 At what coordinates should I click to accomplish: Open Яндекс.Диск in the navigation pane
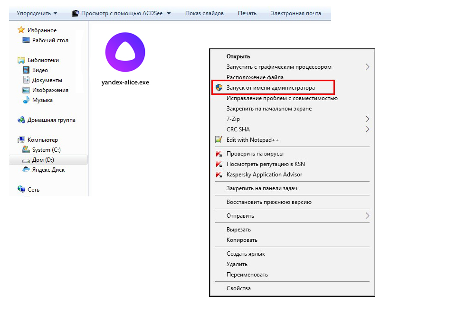[x=48, y=170]
